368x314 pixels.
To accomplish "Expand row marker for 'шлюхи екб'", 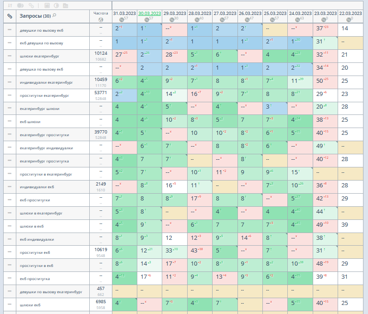I will (10, 305).
